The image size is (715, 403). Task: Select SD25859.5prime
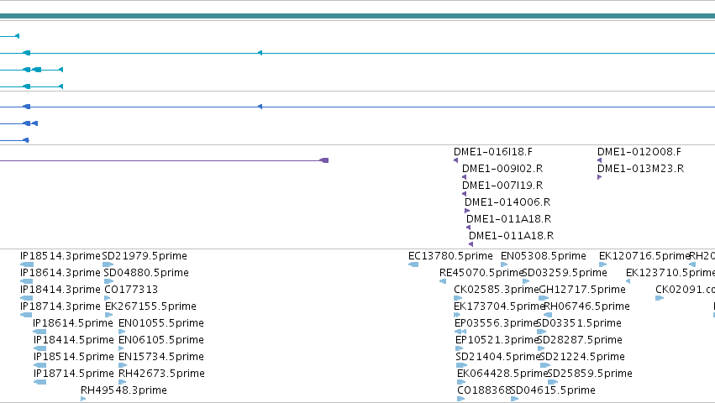point(590,374)
